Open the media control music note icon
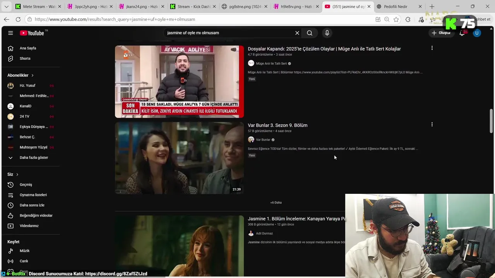The image size is (495, 278). coord(421,19)
